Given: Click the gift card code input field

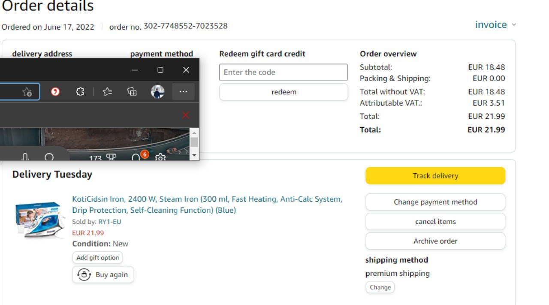Looking at the screenshot, I should (283, 72).
